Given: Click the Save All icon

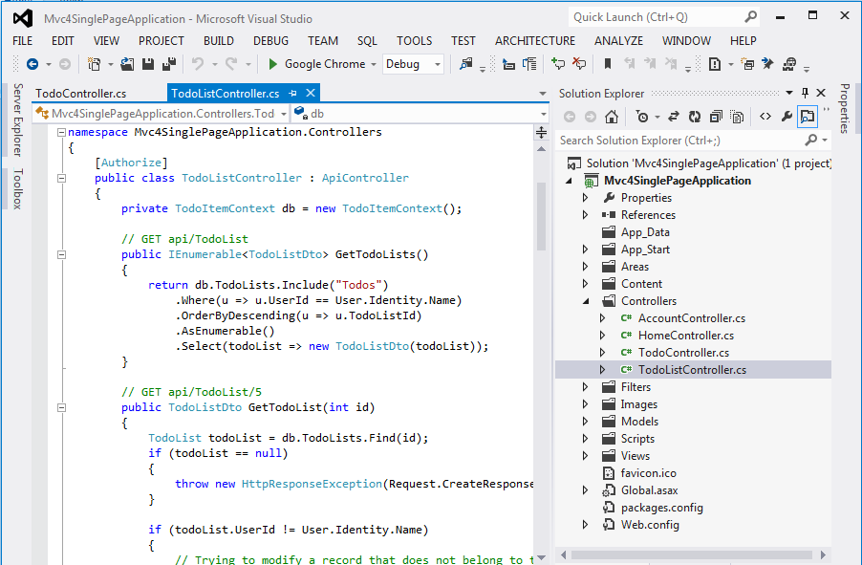Looking at the screenshot, I should point(169,64).
